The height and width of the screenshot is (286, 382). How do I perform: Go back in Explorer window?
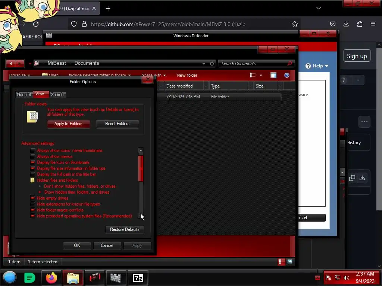pos(11,64)
